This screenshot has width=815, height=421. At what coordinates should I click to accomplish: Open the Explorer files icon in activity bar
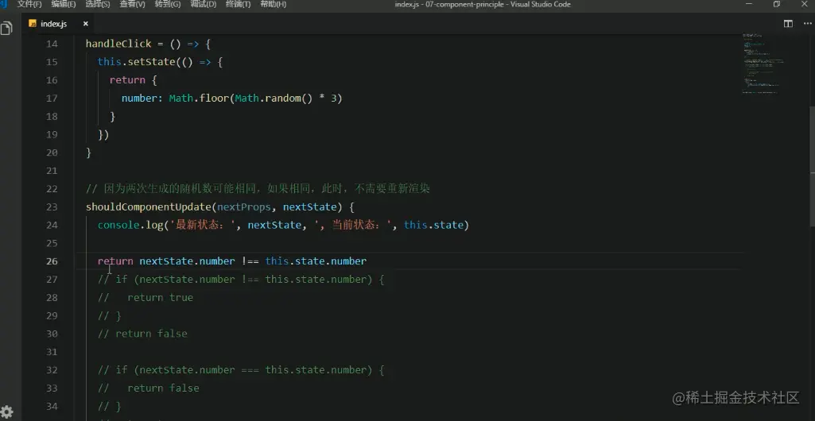tap(6, 28)
